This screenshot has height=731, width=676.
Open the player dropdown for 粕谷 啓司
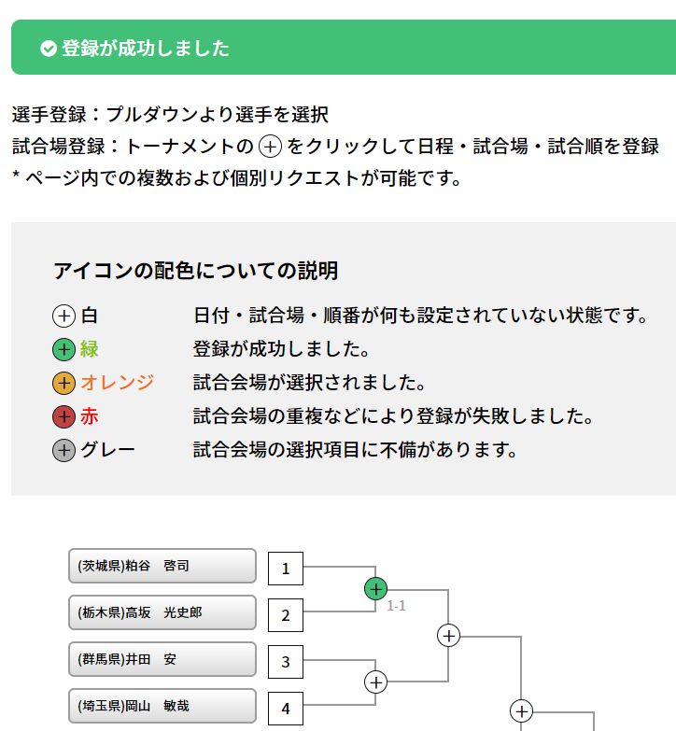point(162,566)
